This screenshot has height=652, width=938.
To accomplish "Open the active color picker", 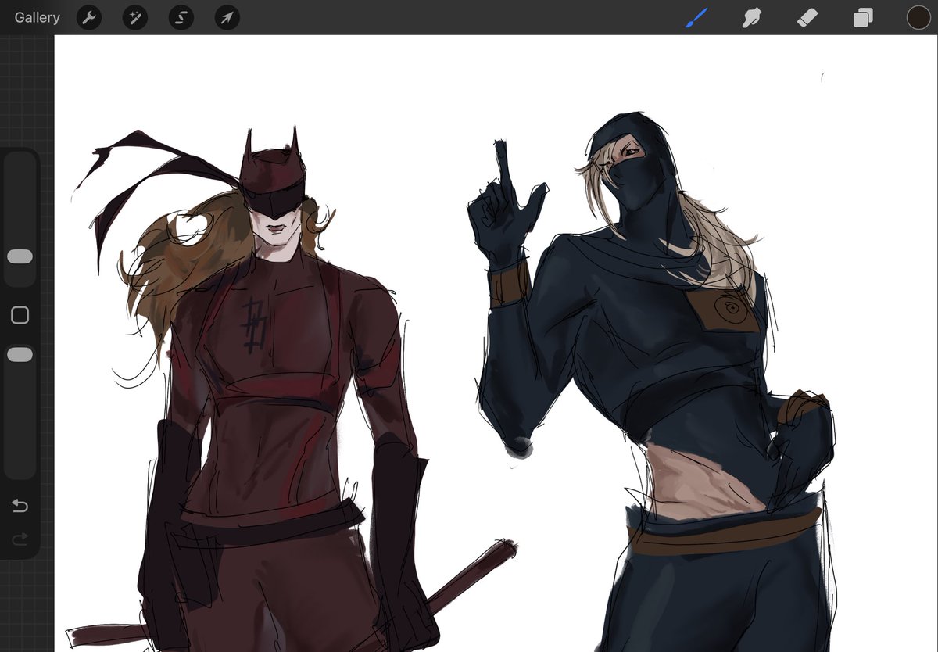I will pyautogui.click(x=918, y=17).
